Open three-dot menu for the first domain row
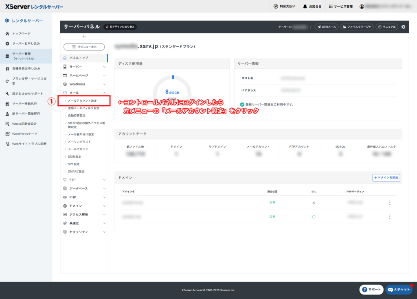 click(x=390, y=203)
